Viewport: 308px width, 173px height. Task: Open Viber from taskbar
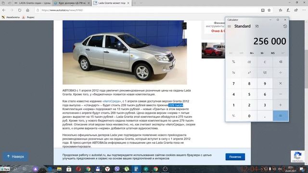click(x=117, y=169)
